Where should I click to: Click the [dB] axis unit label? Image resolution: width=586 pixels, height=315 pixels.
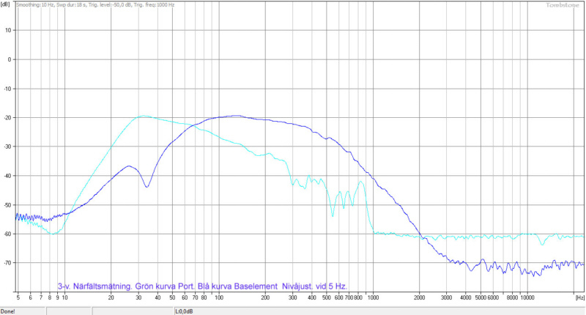coord(6,4)
